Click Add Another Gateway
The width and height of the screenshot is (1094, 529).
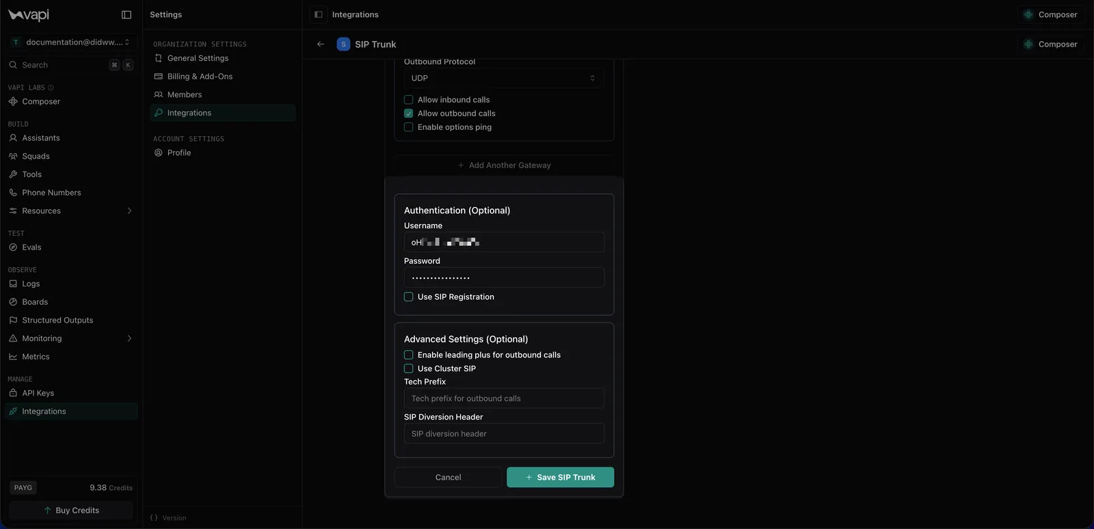pos(504,165)
